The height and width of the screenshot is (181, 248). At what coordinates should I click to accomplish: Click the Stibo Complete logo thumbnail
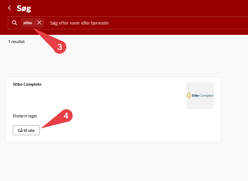(200, 95)
